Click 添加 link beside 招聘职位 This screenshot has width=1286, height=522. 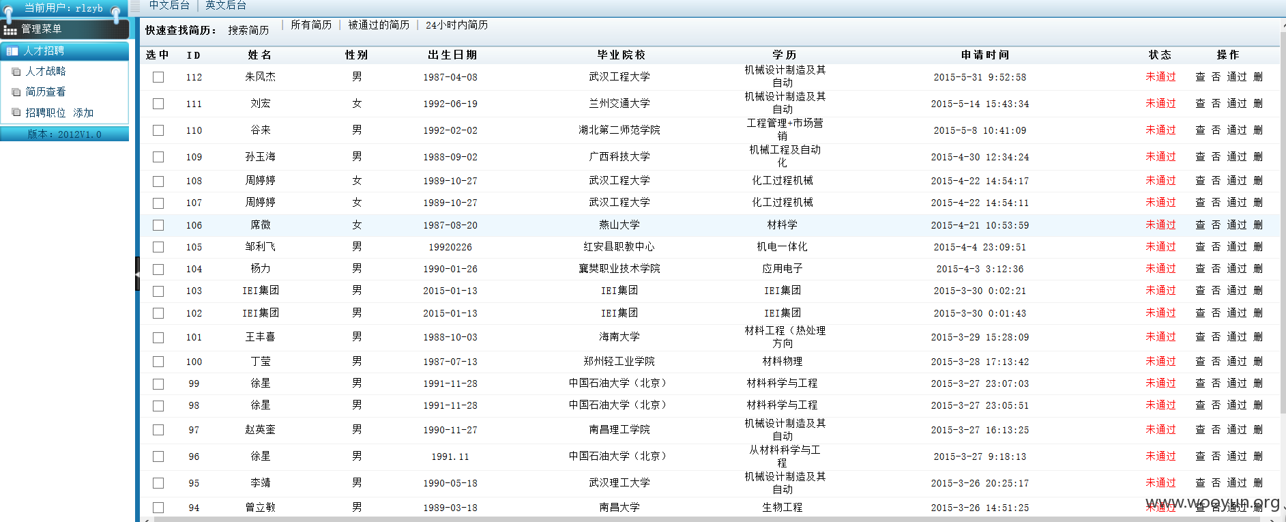coord(83,113)
